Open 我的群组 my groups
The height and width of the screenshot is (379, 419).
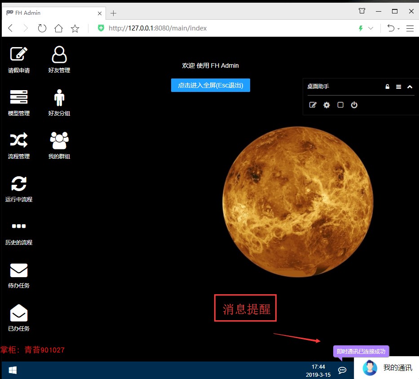[59, 146]
